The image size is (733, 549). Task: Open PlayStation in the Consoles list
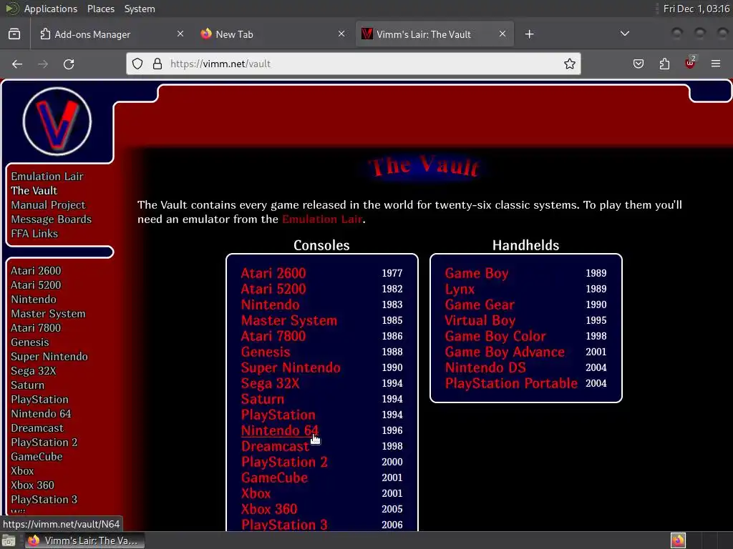pos(278,415)
